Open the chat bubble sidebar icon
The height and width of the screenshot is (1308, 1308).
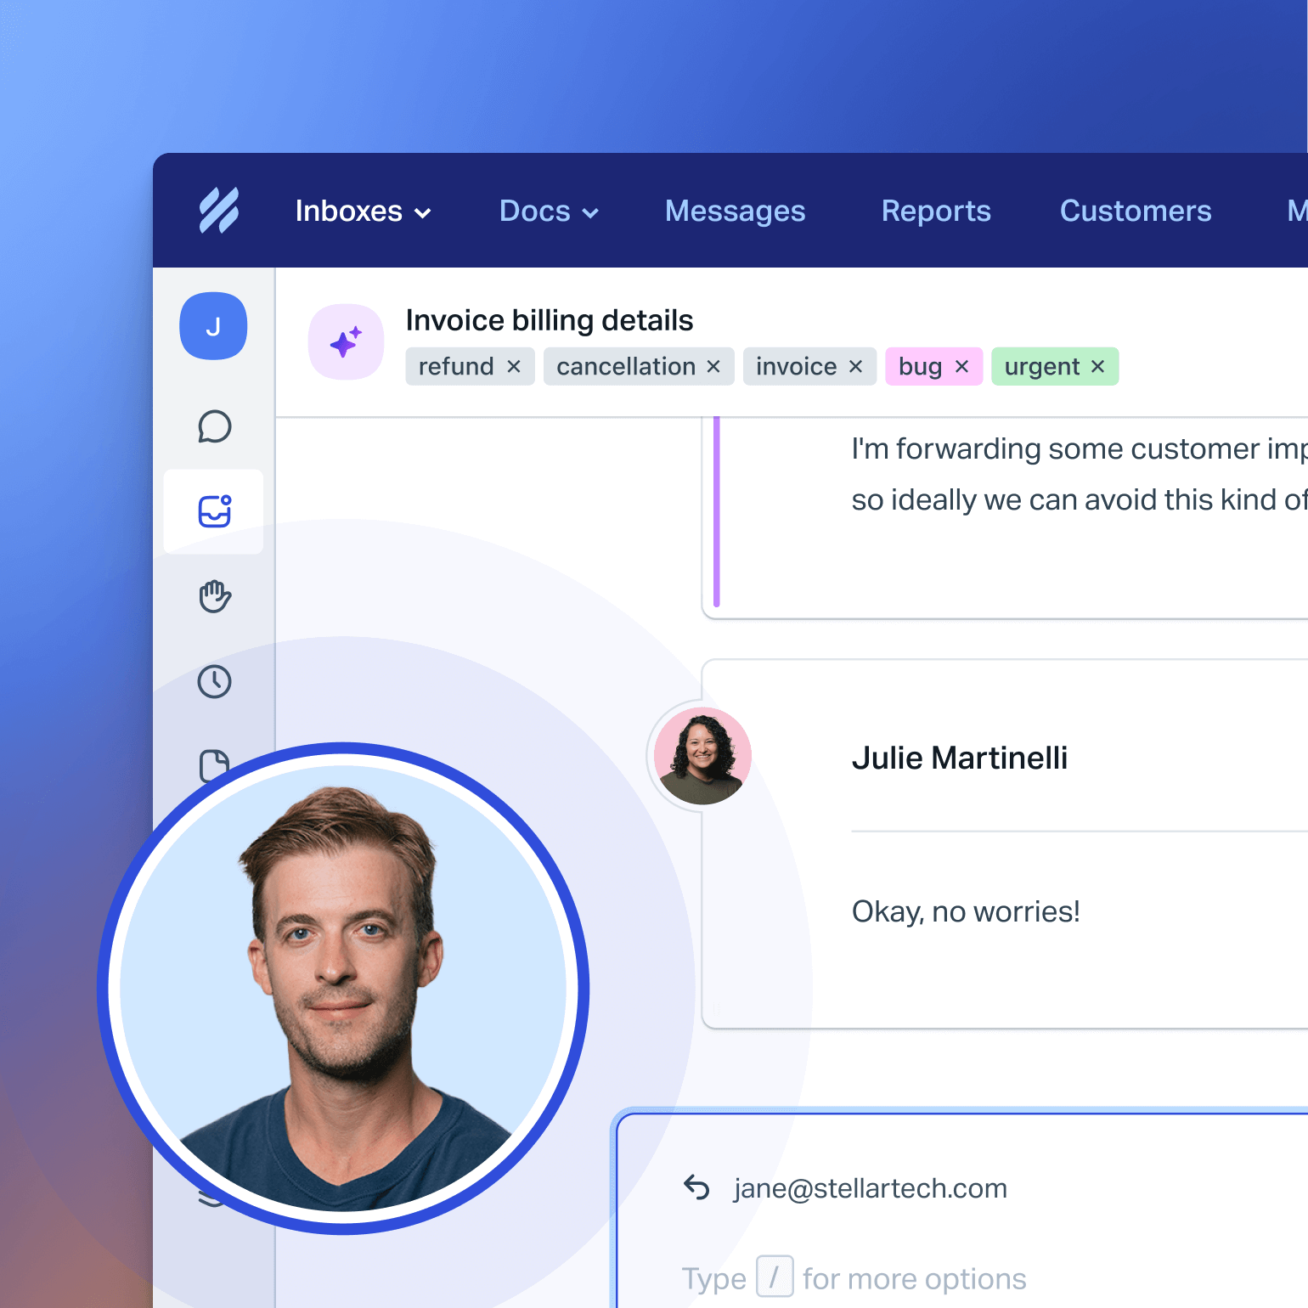(x=214, y=426)
